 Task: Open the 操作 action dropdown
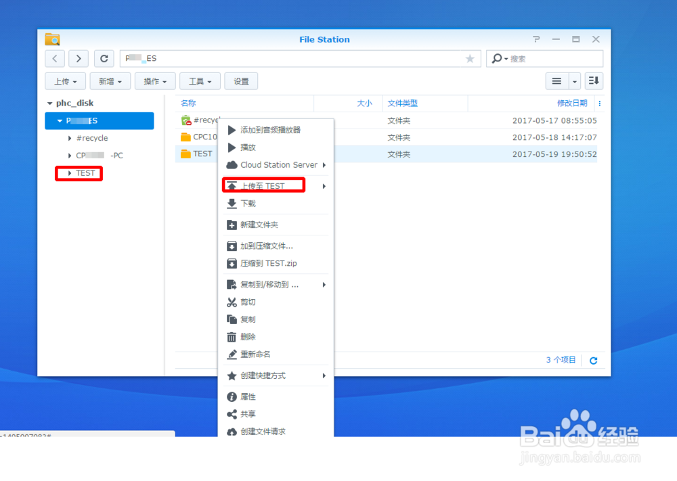[155, 81]
